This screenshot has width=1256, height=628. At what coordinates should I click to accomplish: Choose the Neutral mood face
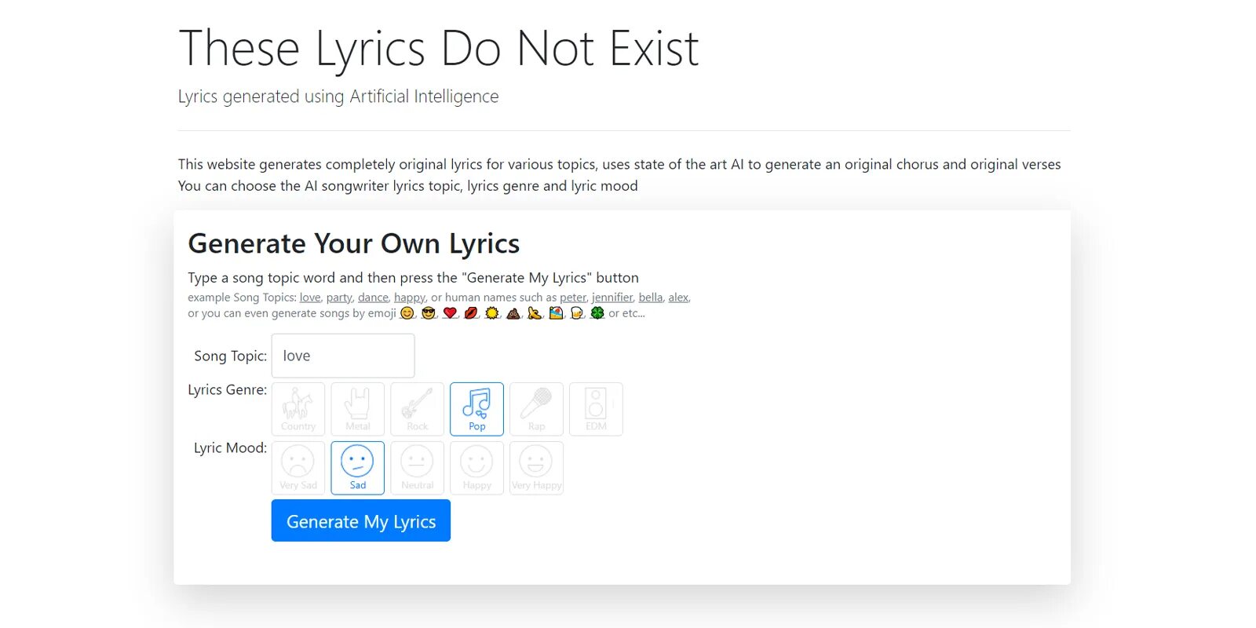418,468
